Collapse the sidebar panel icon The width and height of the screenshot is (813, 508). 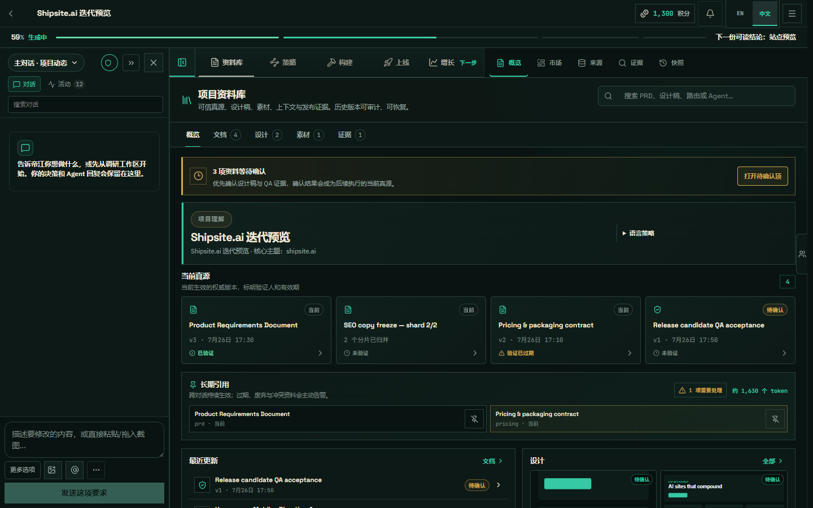182,63
